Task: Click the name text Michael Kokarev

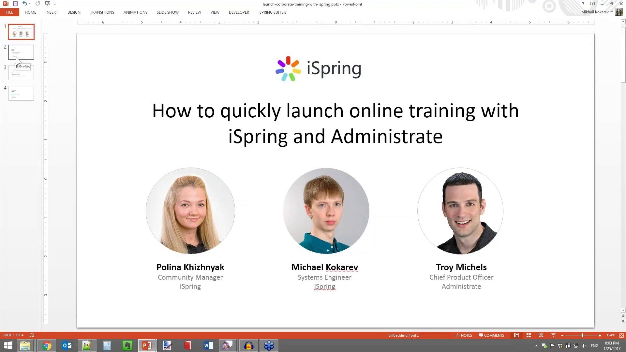Action: click(325, 267)
